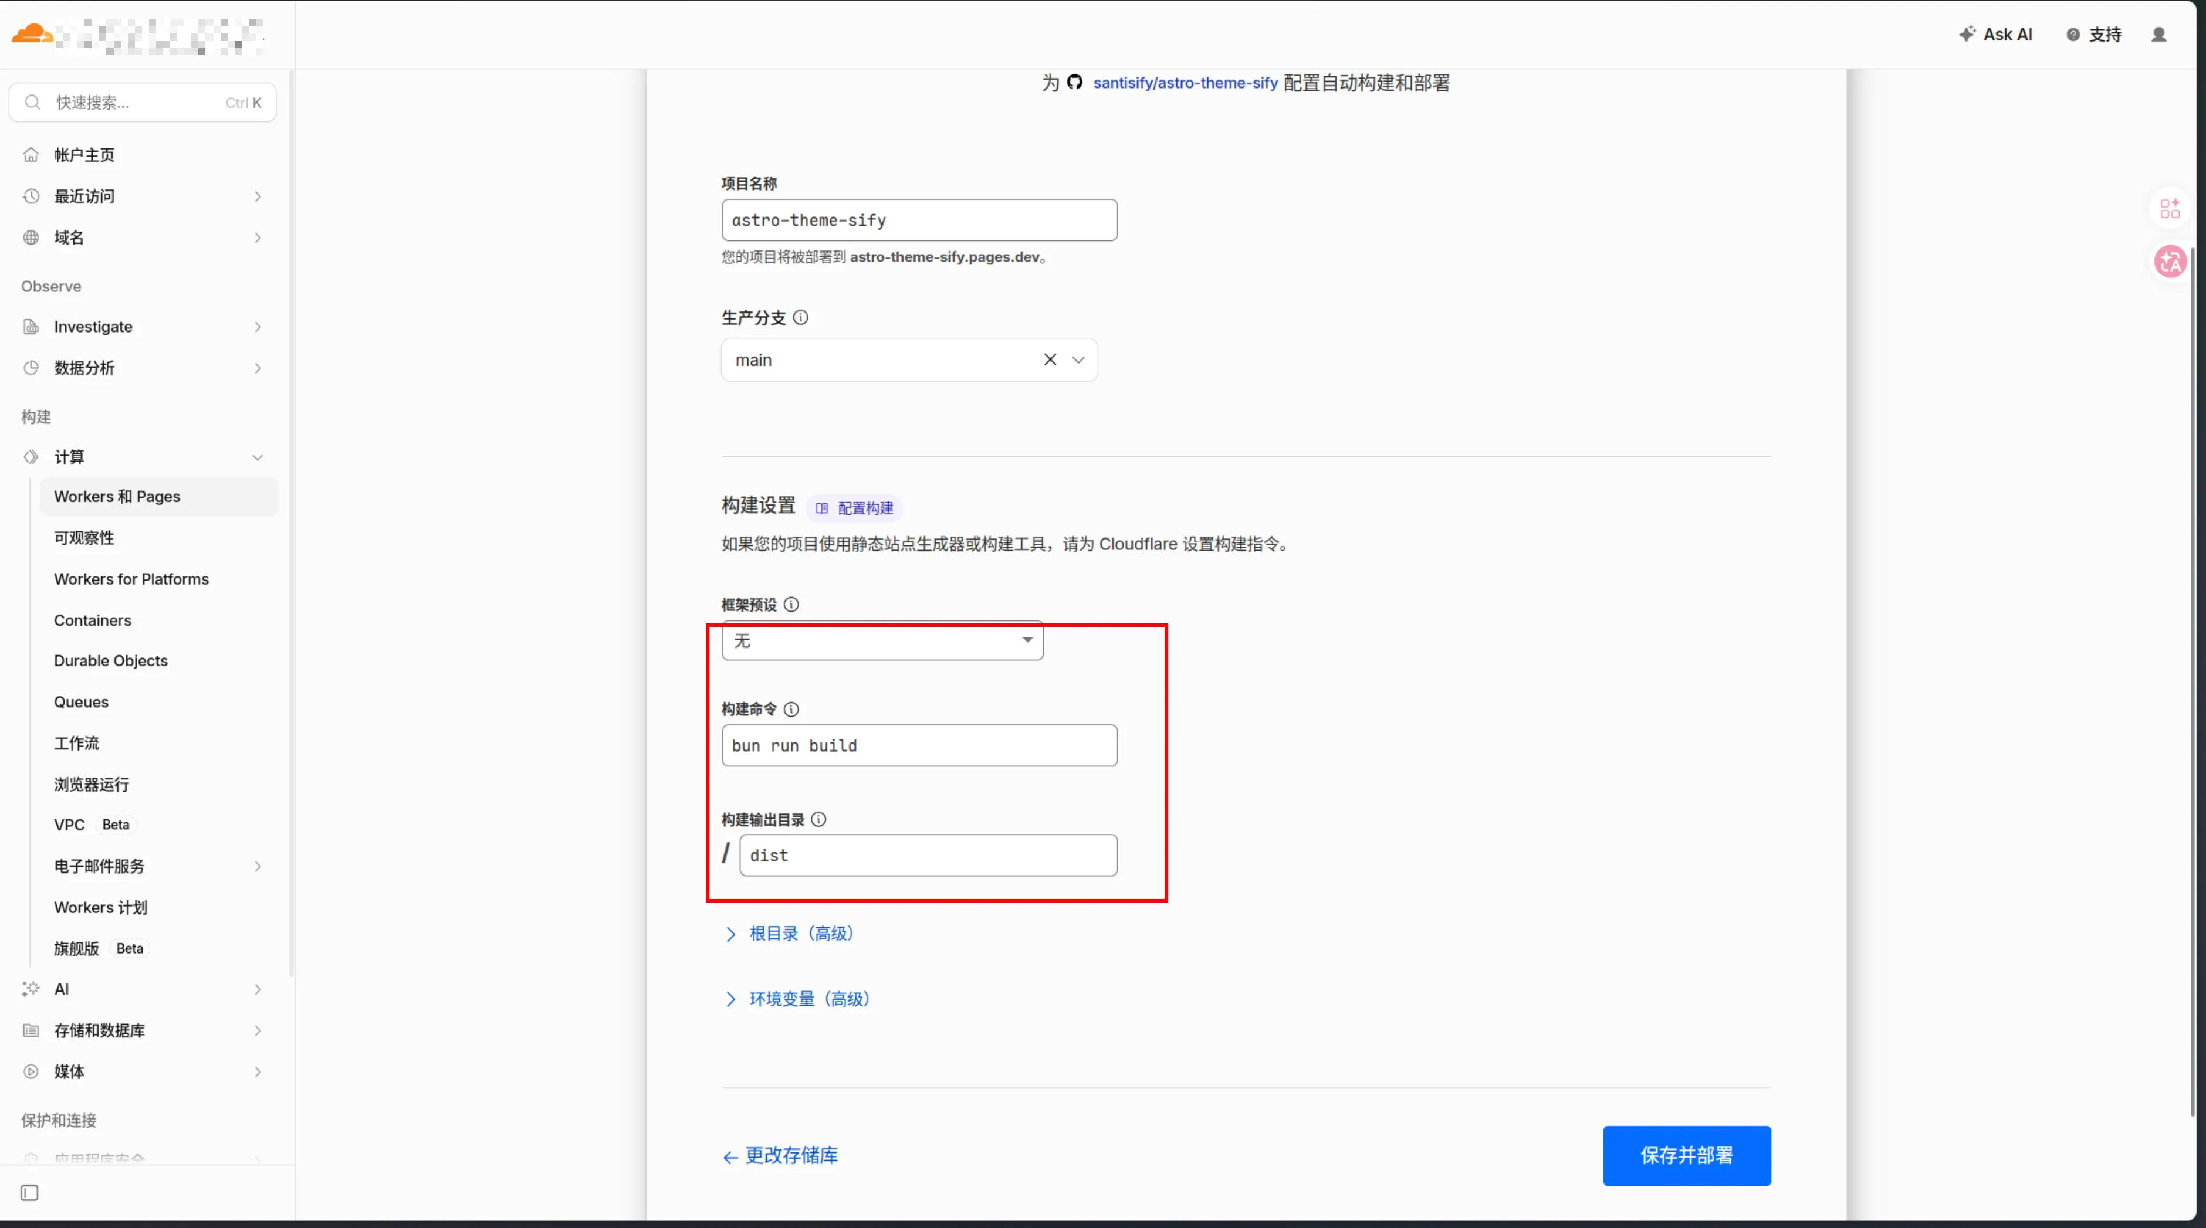Click info icon next to 构建命令
The image size is (2206, 1228).
click(791, 710)
